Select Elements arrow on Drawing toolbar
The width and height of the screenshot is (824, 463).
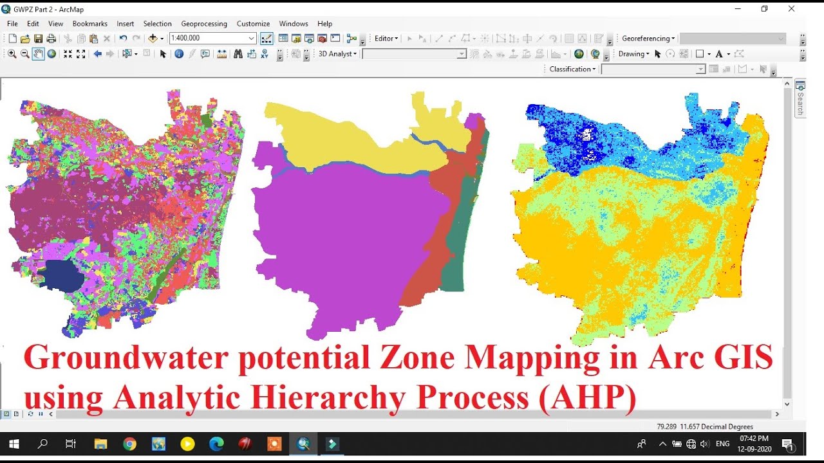click(x=657, y=54)
